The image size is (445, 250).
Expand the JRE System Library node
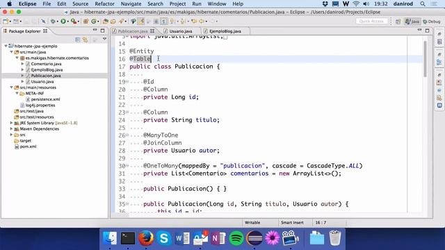(11, 123)
